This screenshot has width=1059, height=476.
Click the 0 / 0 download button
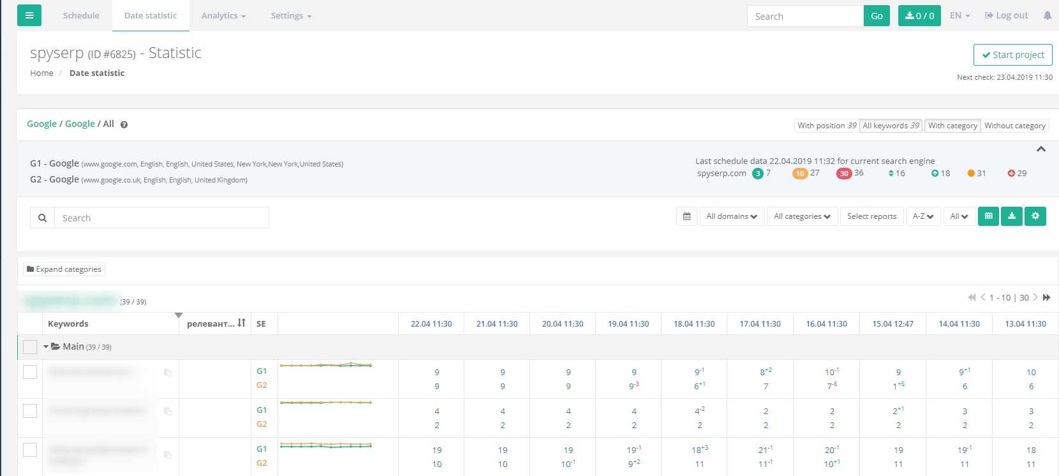(919, 16)
